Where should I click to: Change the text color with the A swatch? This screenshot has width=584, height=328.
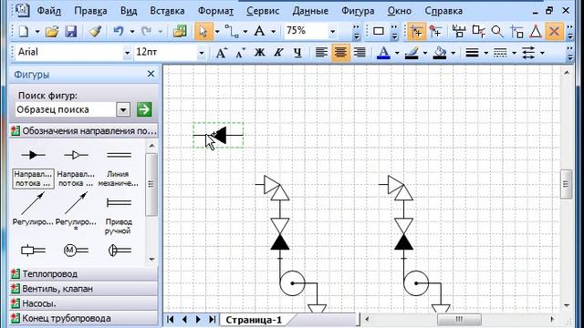[x=383, y=53]
